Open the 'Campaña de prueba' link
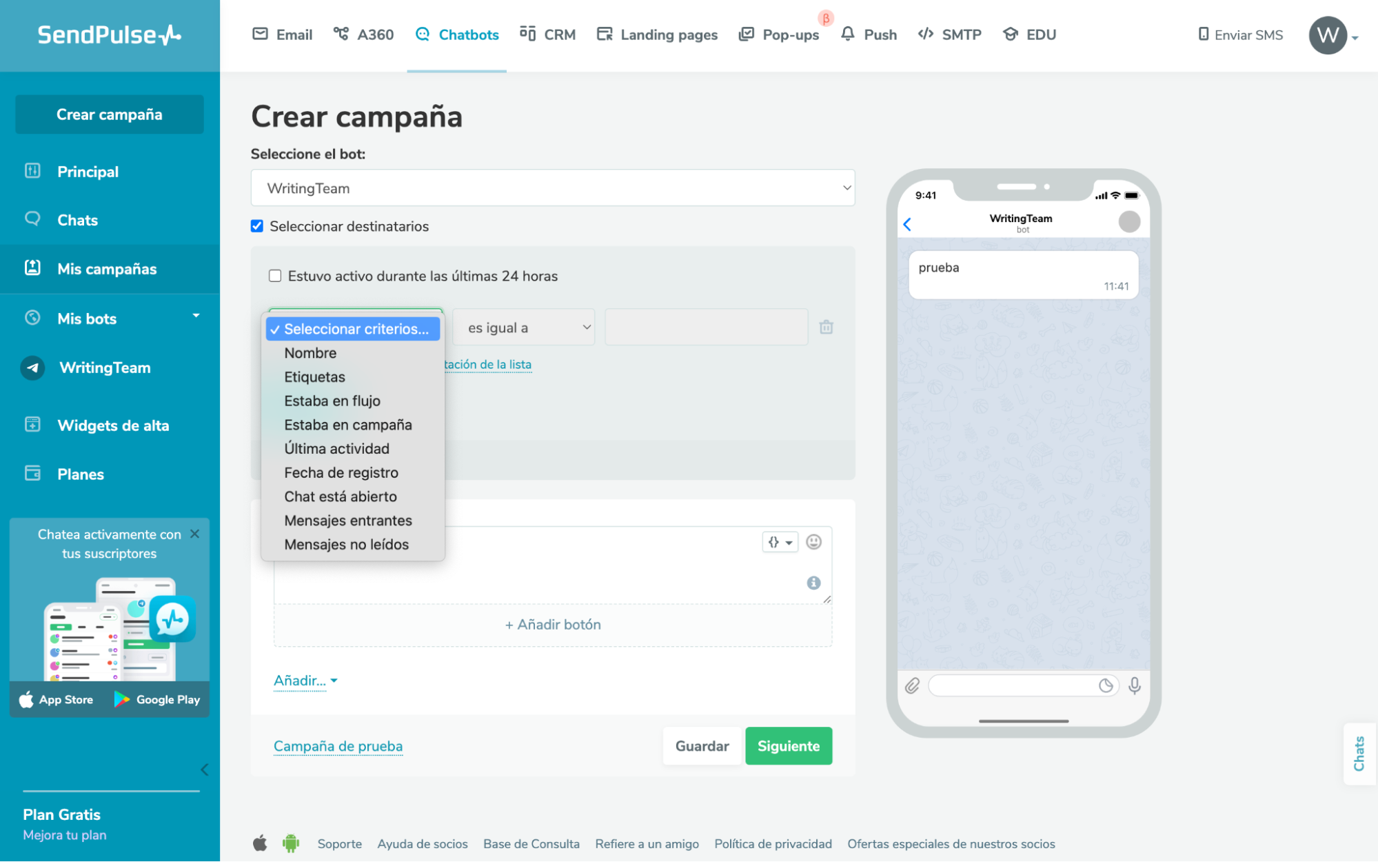The height and width of the screenshot is (862, 1378). coord(338,746)
